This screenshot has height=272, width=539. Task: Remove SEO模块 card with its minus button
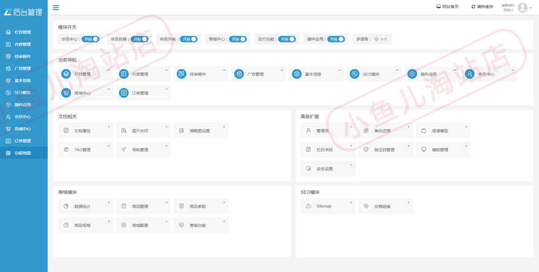[x=397, y=70]
